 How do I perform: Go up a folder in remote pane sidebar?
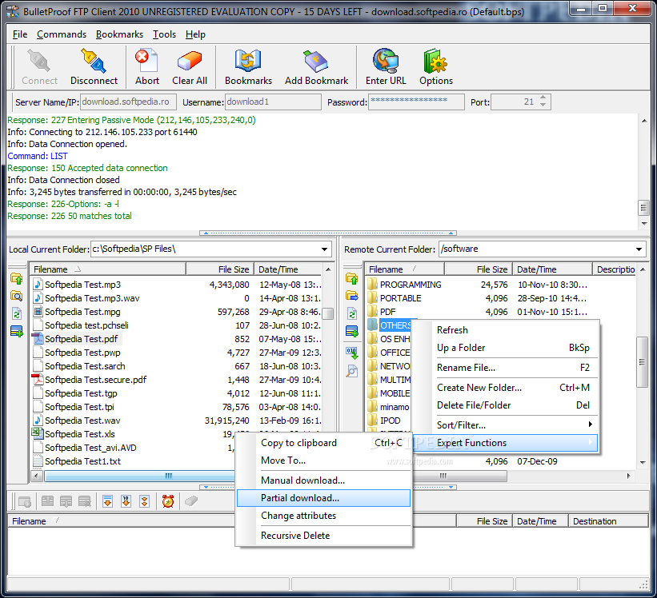click(x=352, y=279)
